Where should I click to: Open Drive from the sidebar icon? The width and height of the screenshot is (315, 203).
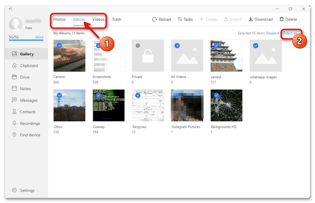coord(14,77)
